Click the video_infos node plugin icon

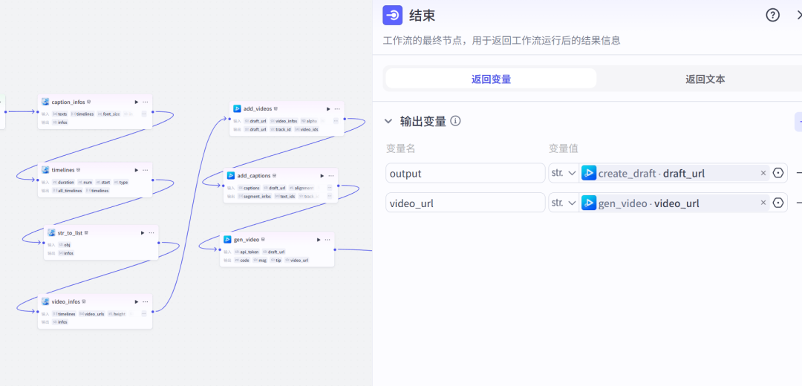point(45,301)
